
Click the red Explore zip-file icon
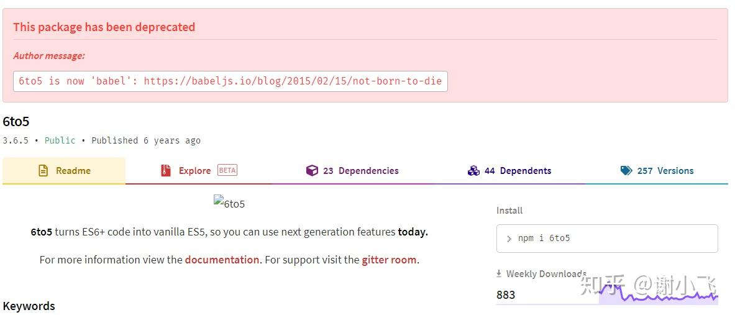(166, 171)
